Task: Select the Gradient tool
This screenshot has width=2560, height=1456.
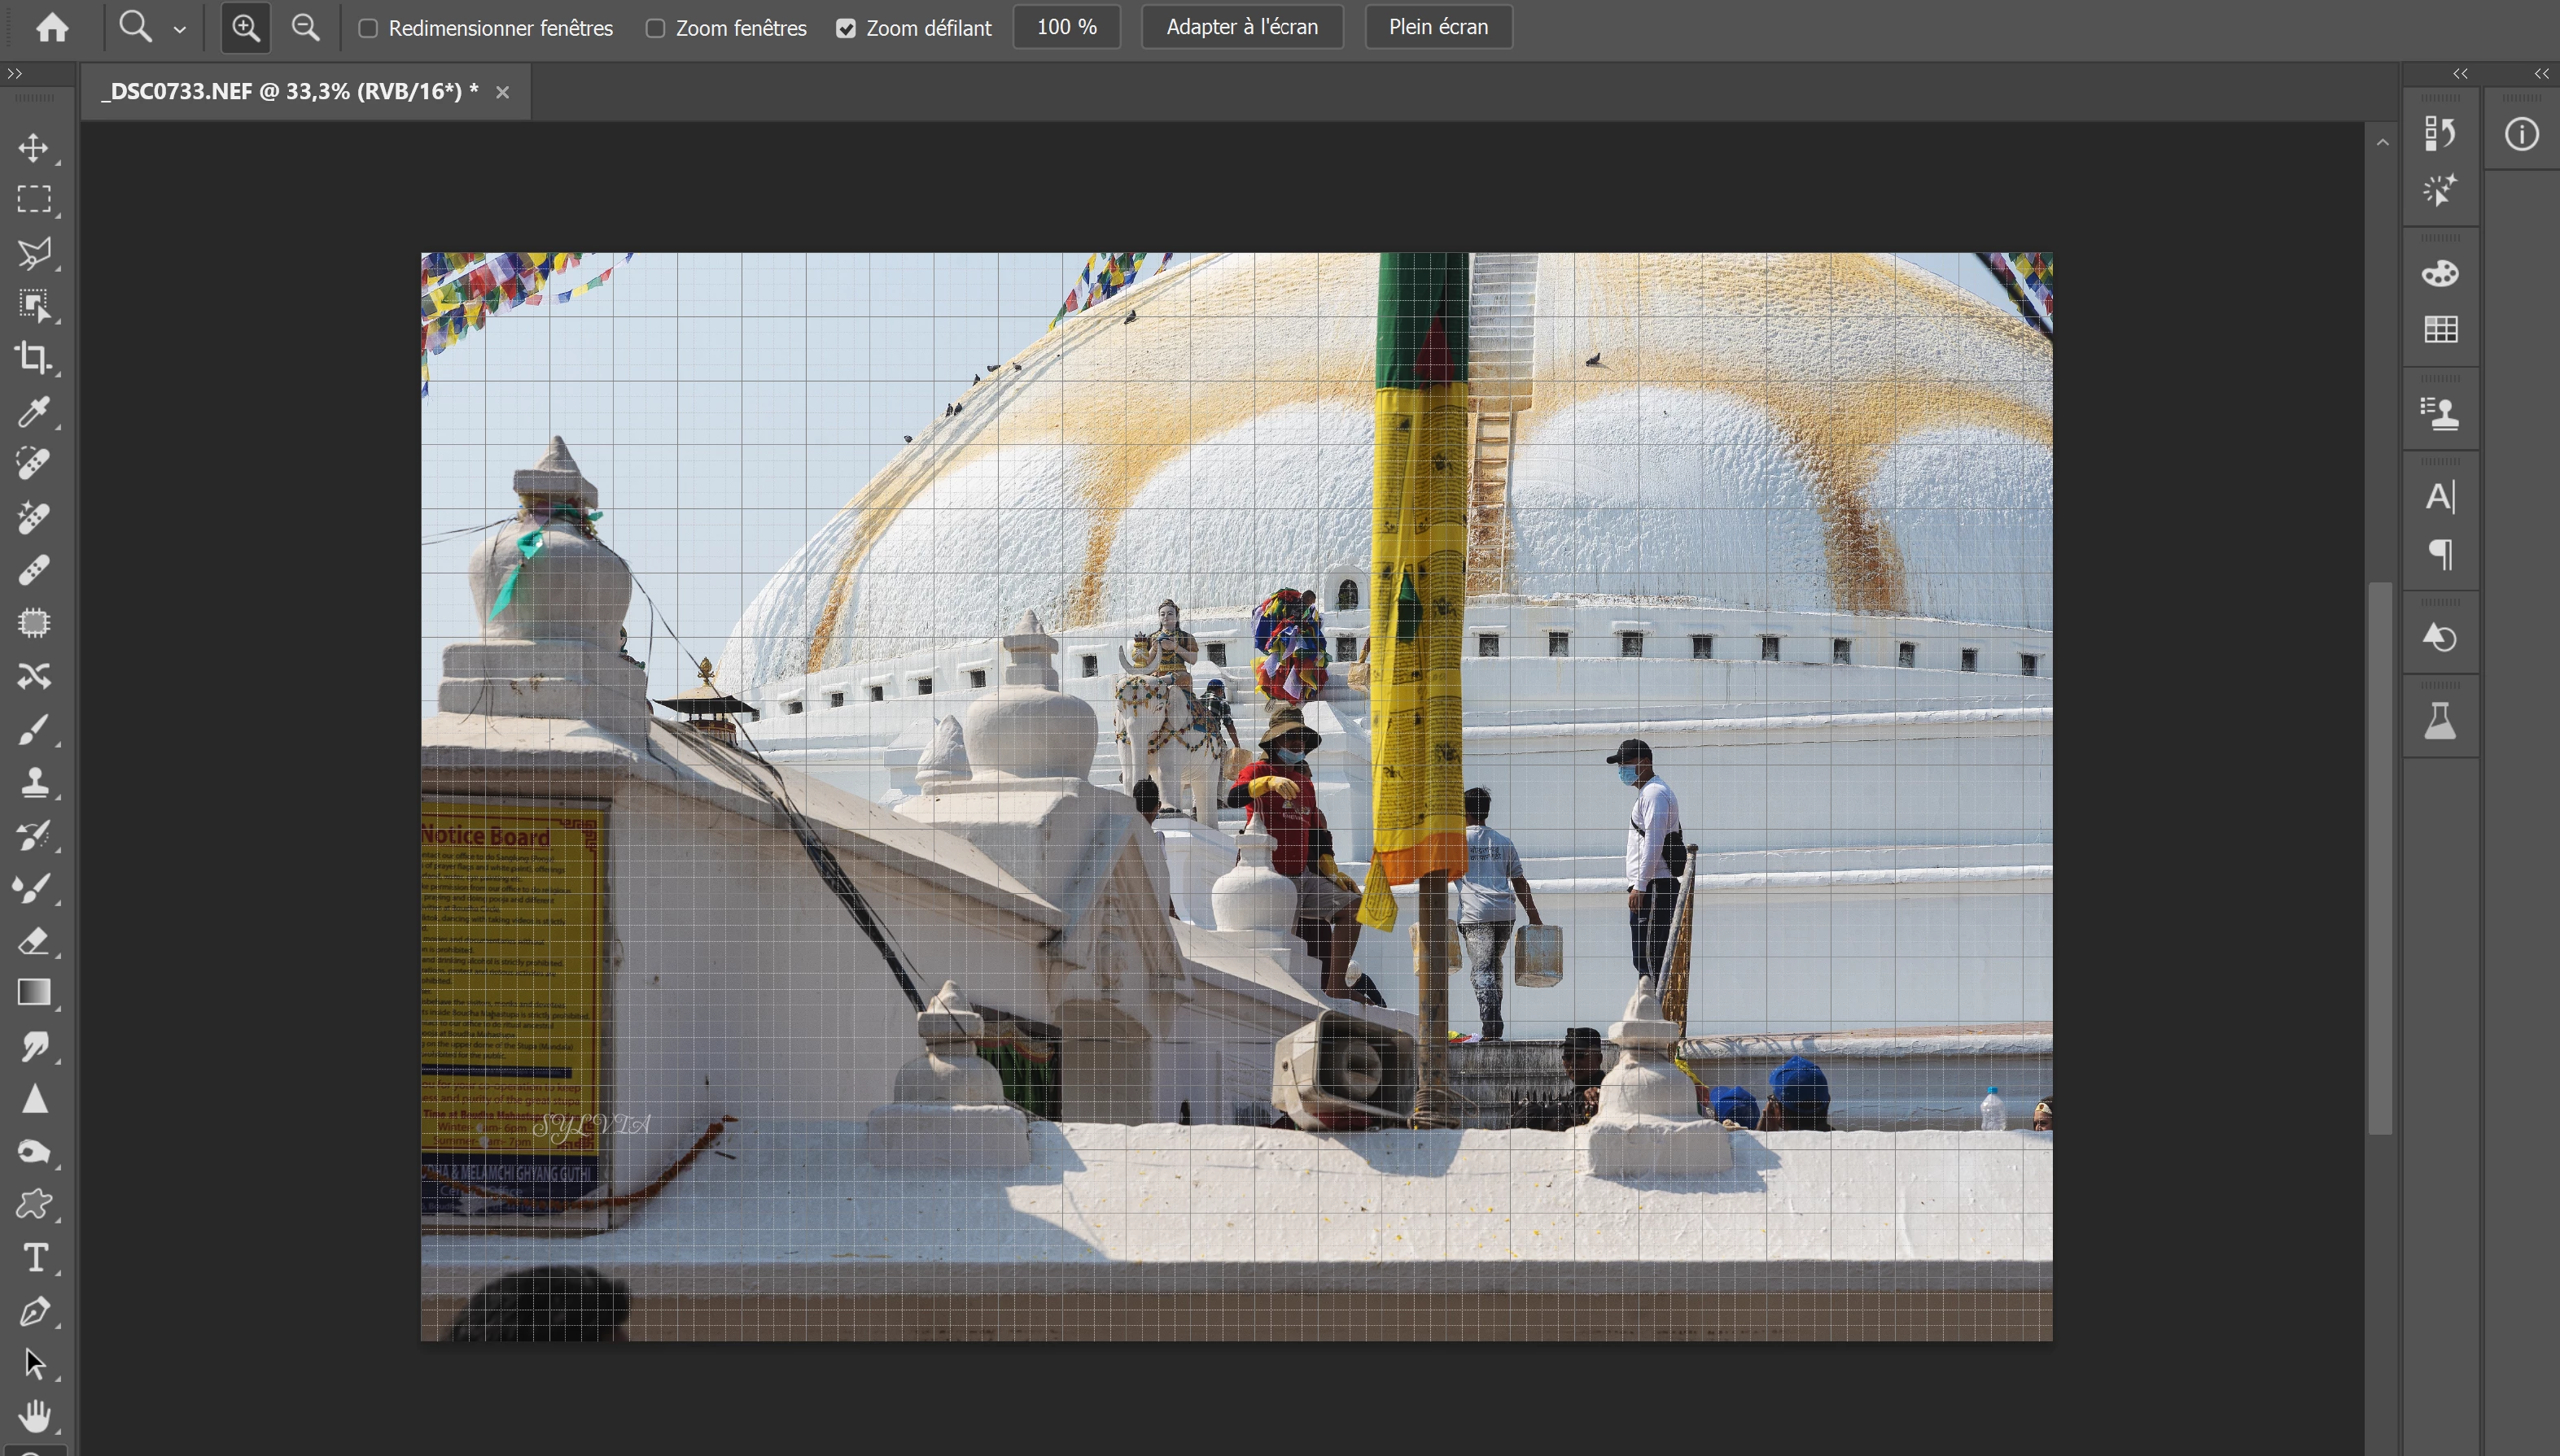Action: 33,993
